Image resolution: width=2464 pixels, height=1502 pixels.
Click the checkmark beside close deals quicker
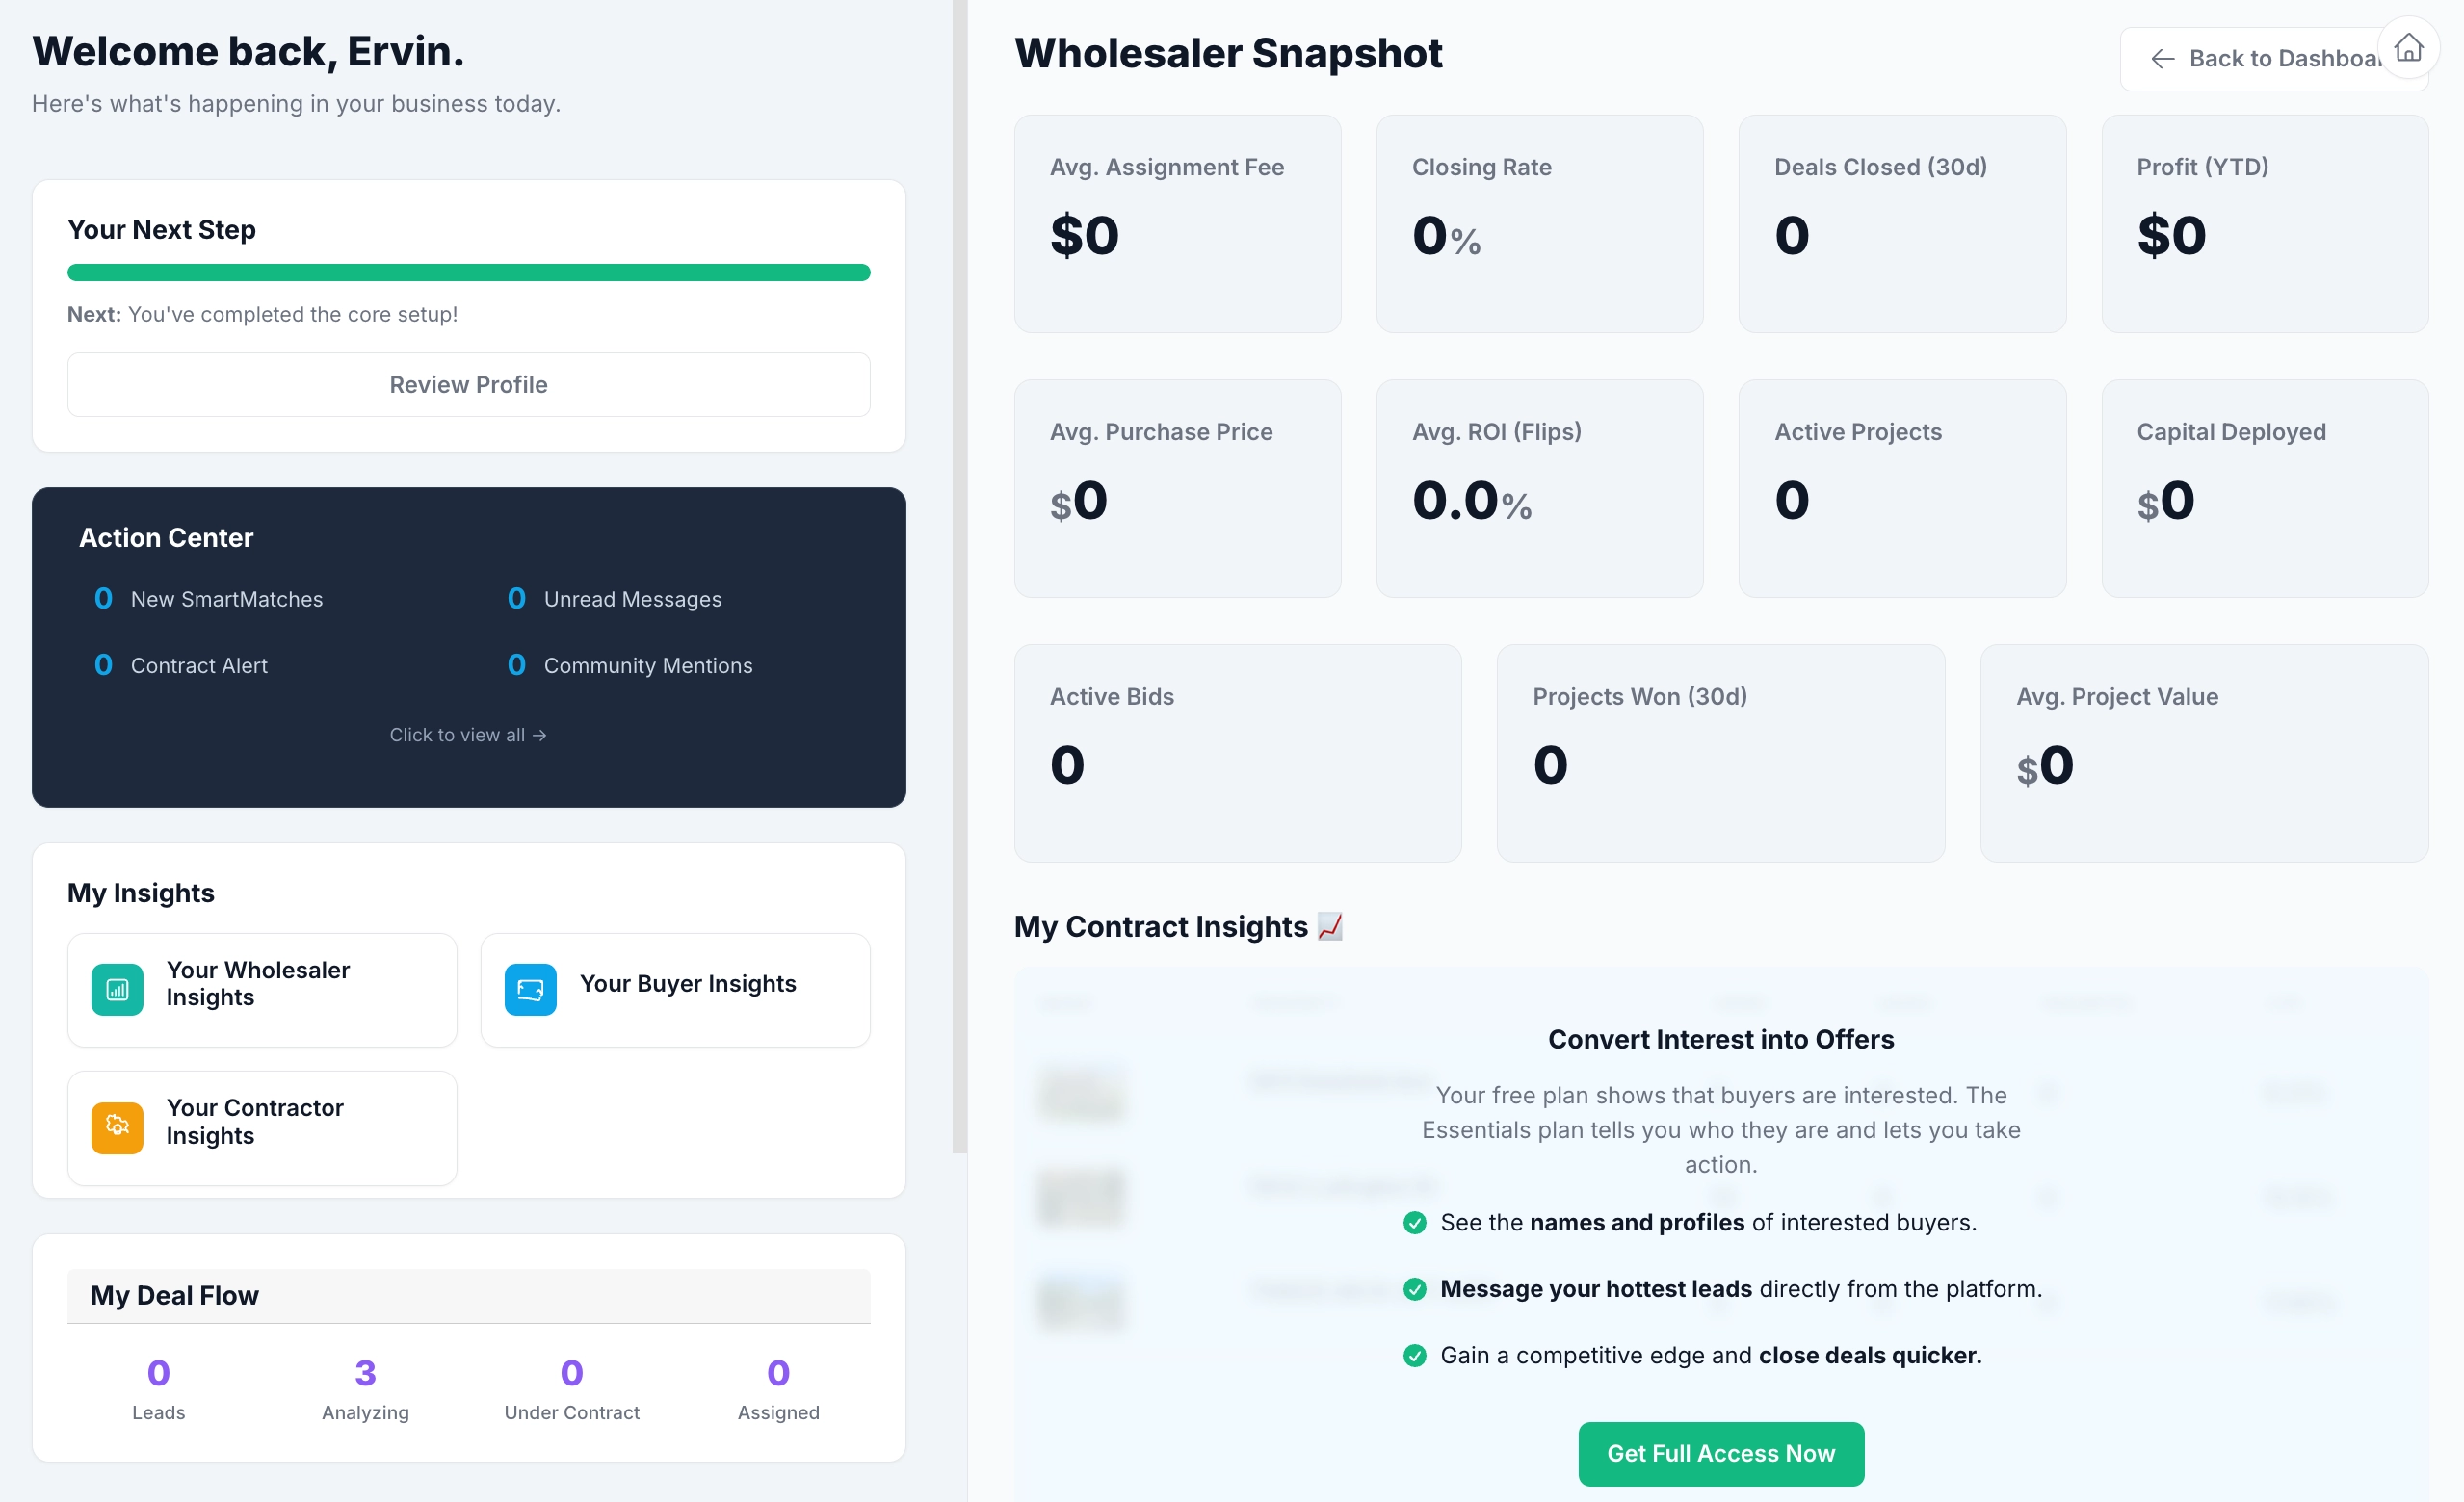[x=1416, y=1355]
